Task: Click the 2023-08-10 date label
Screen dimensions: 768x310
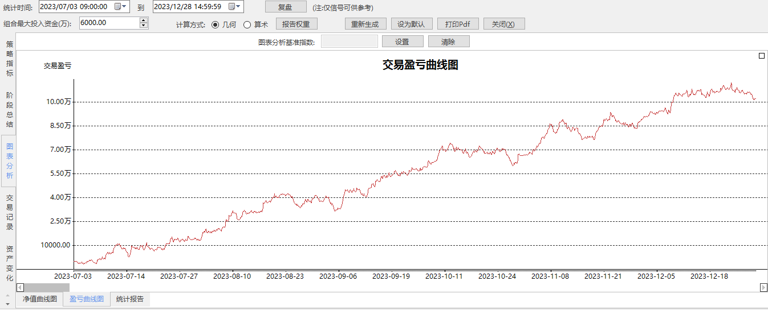Action: coord(232,276)
